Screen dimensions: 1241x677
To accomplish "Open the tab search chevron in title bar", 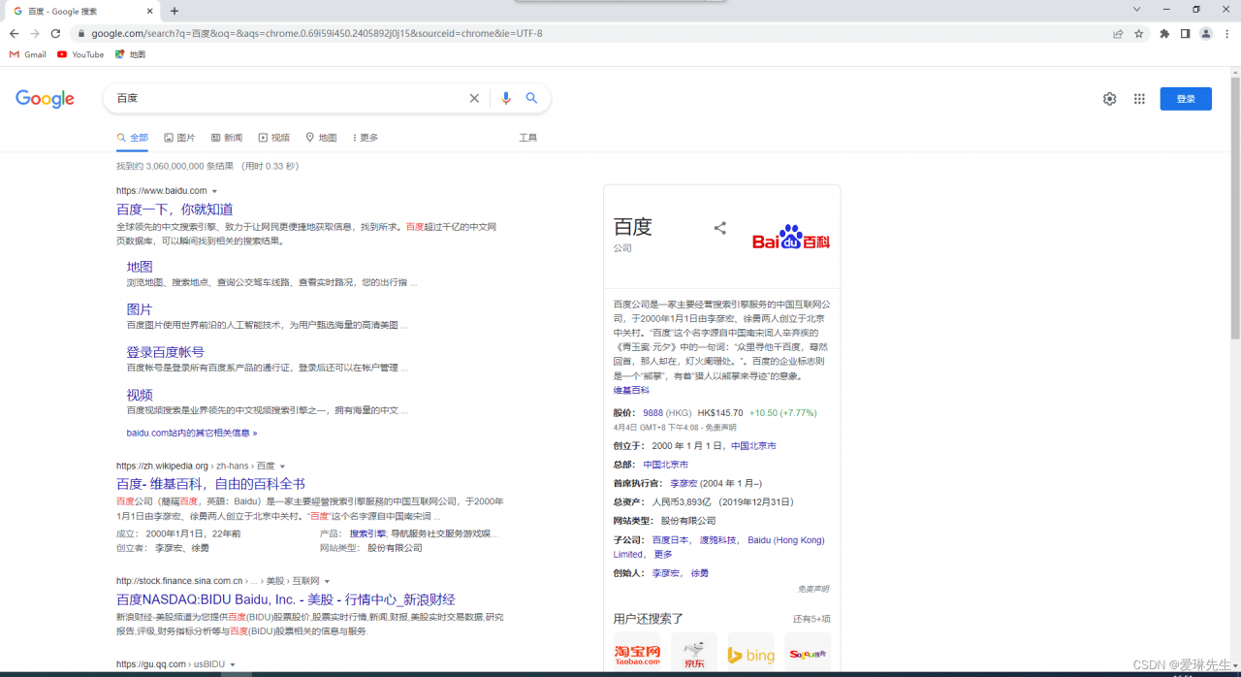I will pos(1136,10).
